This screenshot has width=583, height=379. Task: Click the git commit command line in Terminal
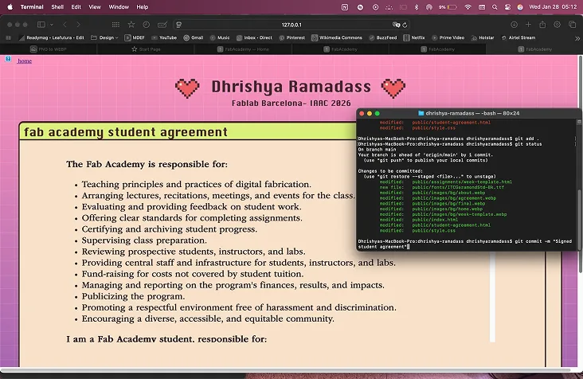click(465, 244)
